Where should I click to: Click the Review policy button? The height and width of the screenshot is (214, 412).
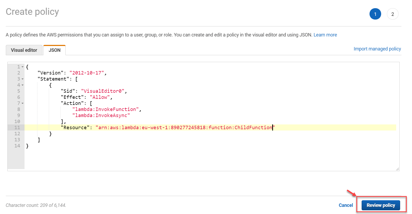click(x=381, y=205)
